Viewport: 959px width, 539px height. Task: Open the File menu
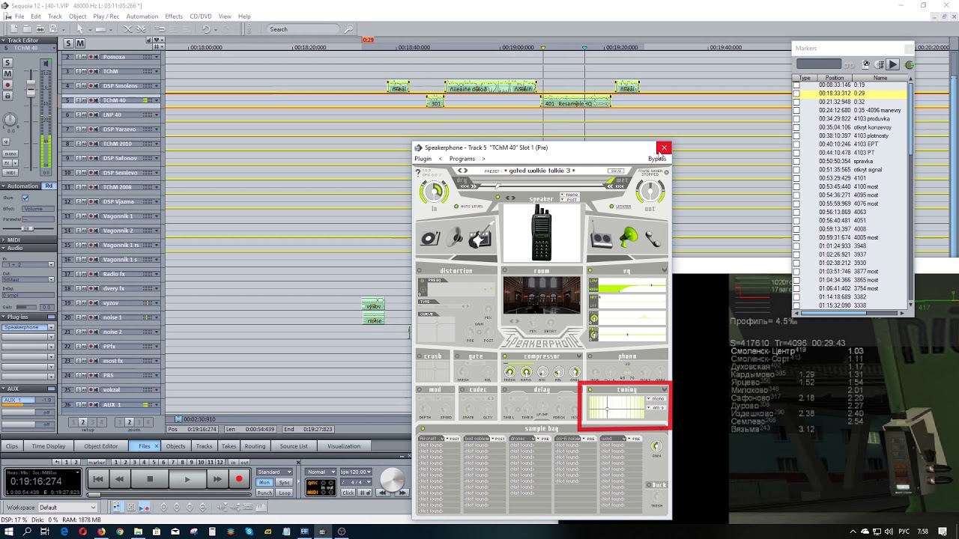coord(19,16)
